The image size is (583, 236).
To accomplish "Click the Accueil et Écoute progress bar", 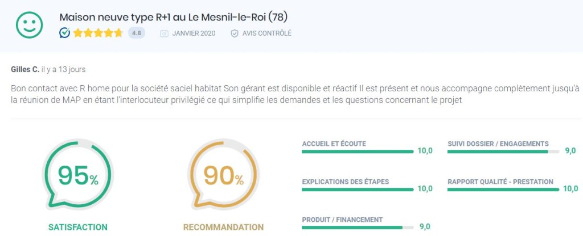I will 358,151.
